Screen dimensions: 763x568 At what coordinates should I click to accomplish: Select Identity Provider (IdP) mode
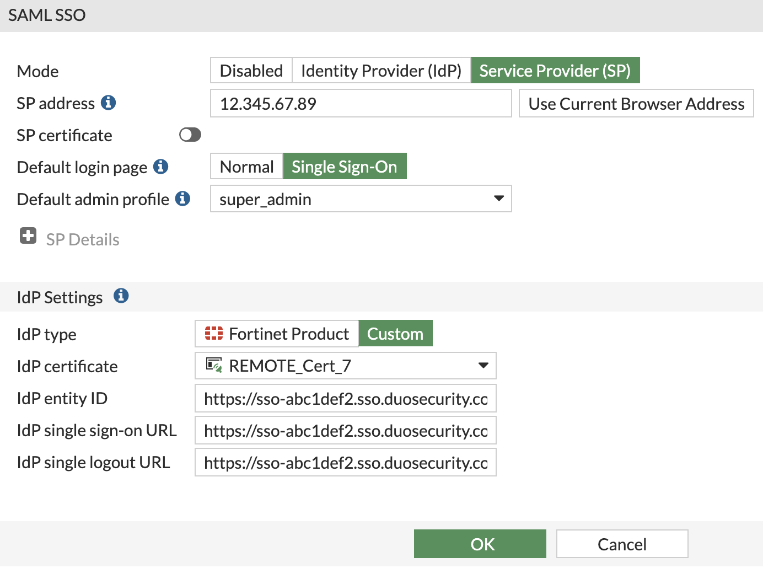(381, 70)
